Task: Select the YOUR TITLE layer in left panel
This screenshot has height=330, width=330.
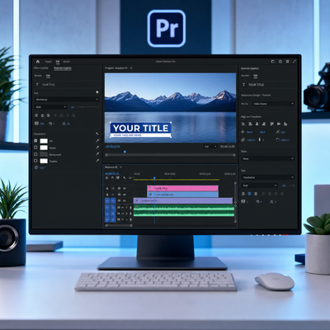Action: [x=67, y=84]
